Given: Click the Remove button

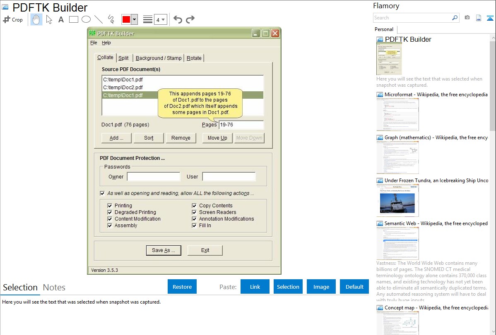Looking at the screenshot, I should pyautogui.click(x=181, y=138).
